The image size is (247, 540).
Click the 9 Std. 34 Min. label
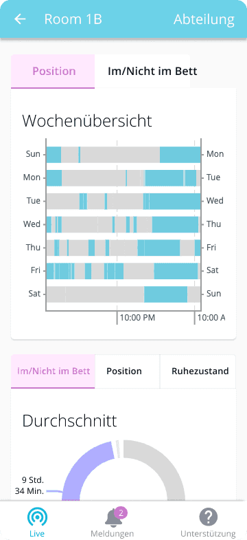(30, 486)
